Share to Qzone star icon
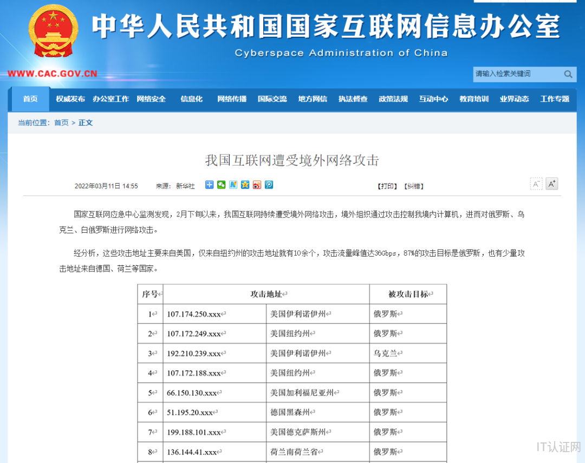This screenshot has width=585, height=463. (245, 185)
